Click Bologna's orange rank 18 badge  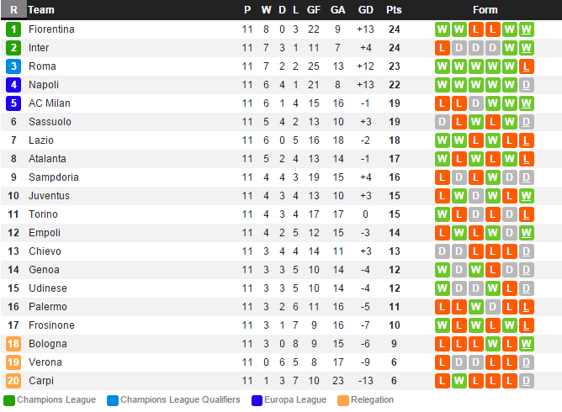[13, 344]
